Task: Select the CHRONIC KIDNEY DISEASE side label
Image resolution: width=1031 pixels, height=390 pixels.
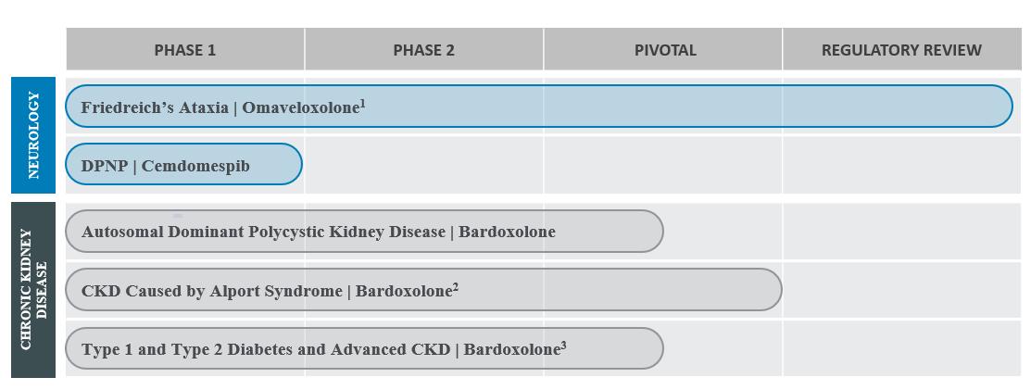Action: click(33, 289)
